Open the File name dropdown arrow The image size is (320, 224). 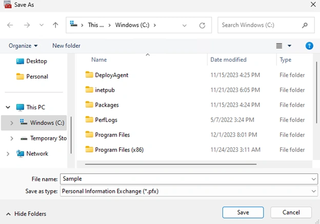(x=314, y=179)
